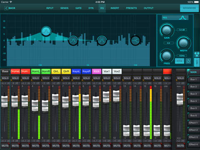200x150 pixels.
Task: Select the green HornL channel label
Action: click(x=36, y=71)
